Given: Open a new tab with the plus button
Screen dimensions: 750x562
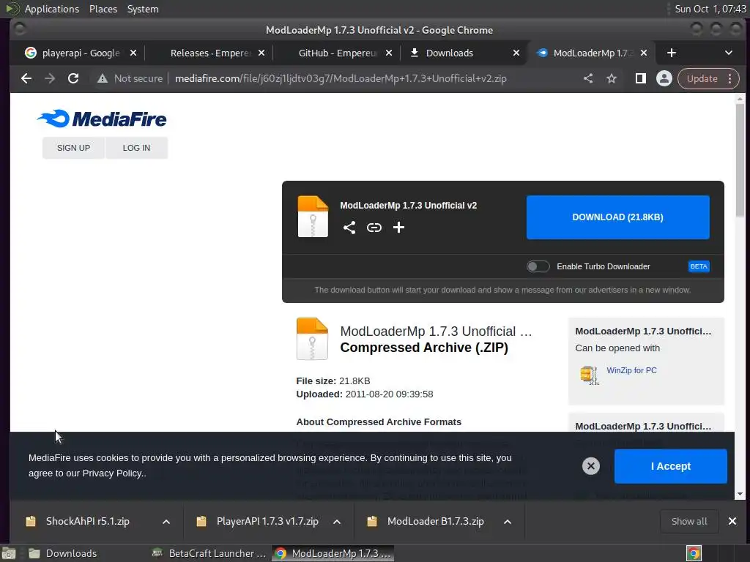Looking at the screenshot, I should tap(672, 53).
